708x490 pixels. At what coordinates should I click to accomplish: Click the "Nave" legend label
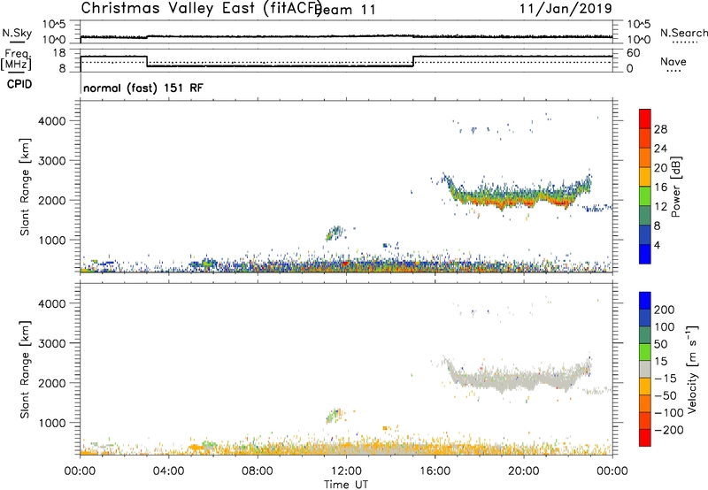673,62
